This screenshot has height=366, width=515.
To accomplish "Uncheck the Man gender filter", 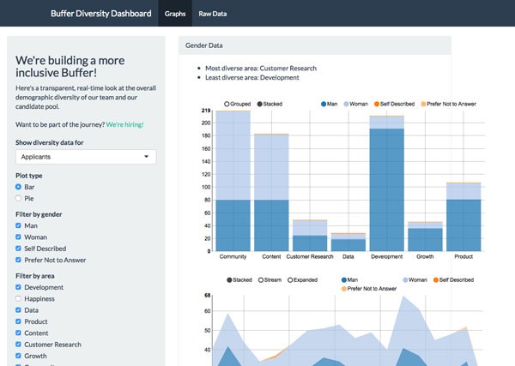I will [18, 225].
